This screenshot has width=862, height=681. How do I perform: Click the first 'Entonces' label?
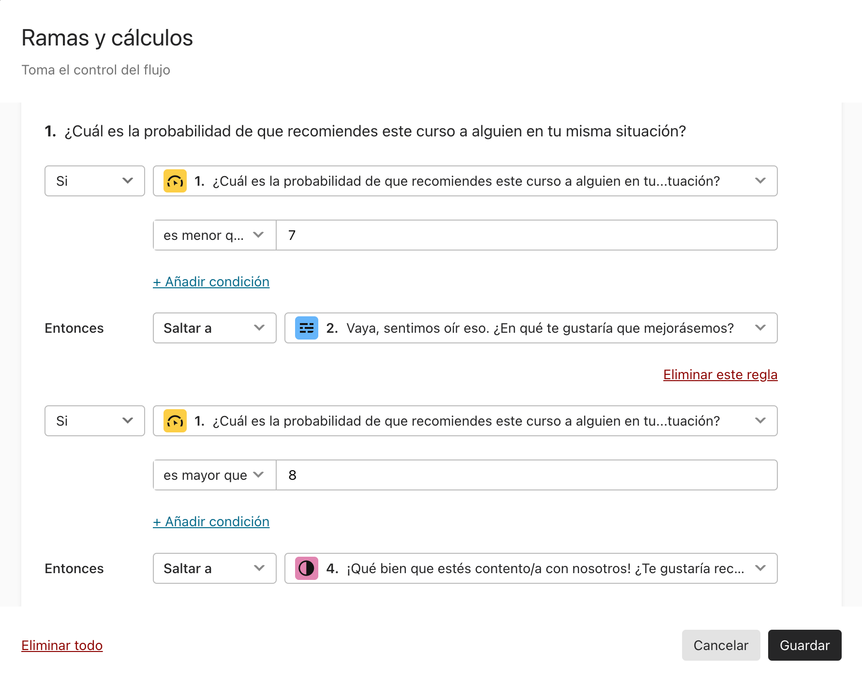[x=74, y=328]
